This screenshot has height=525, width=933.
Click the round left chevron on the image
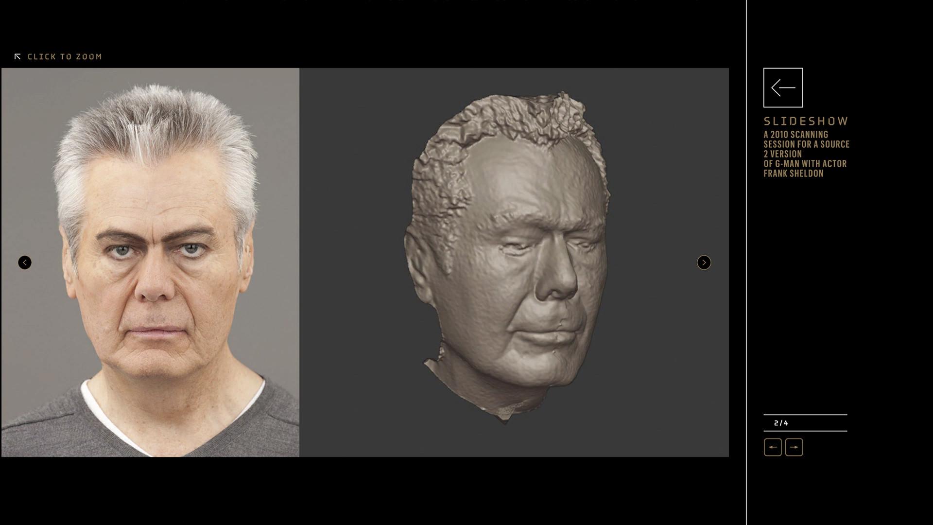pyautogui.click(x=25, y=262)
